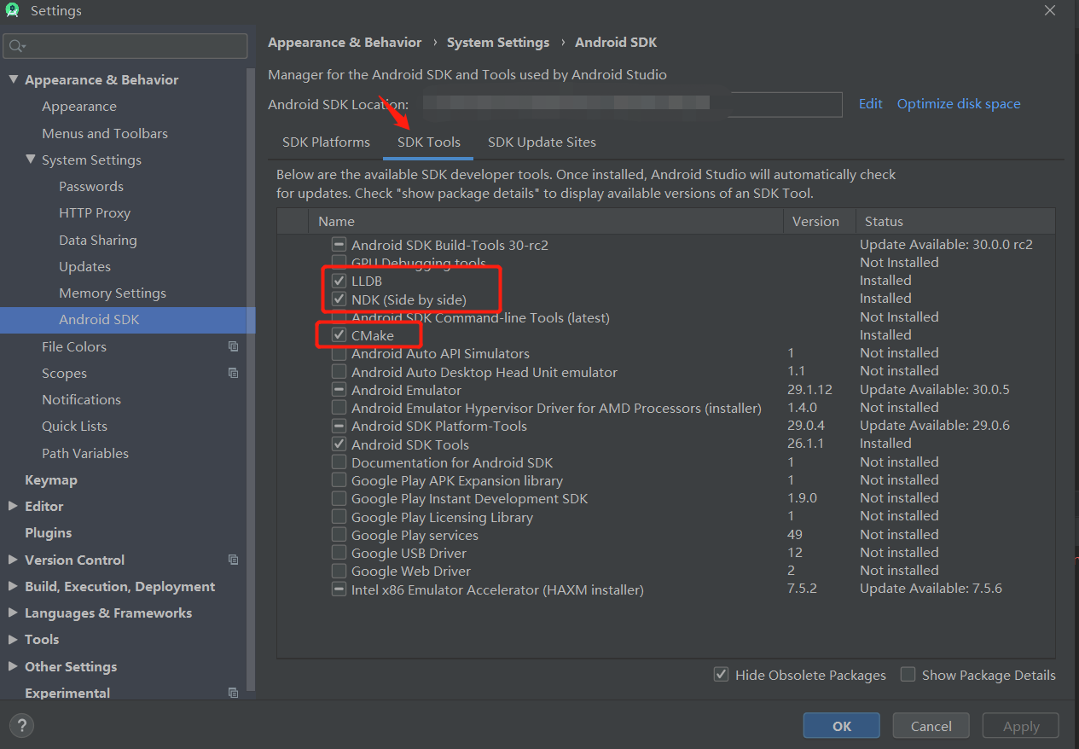Click the OK button
The height and width of the screenshot is (749, 1079).
tap(842, 726)
